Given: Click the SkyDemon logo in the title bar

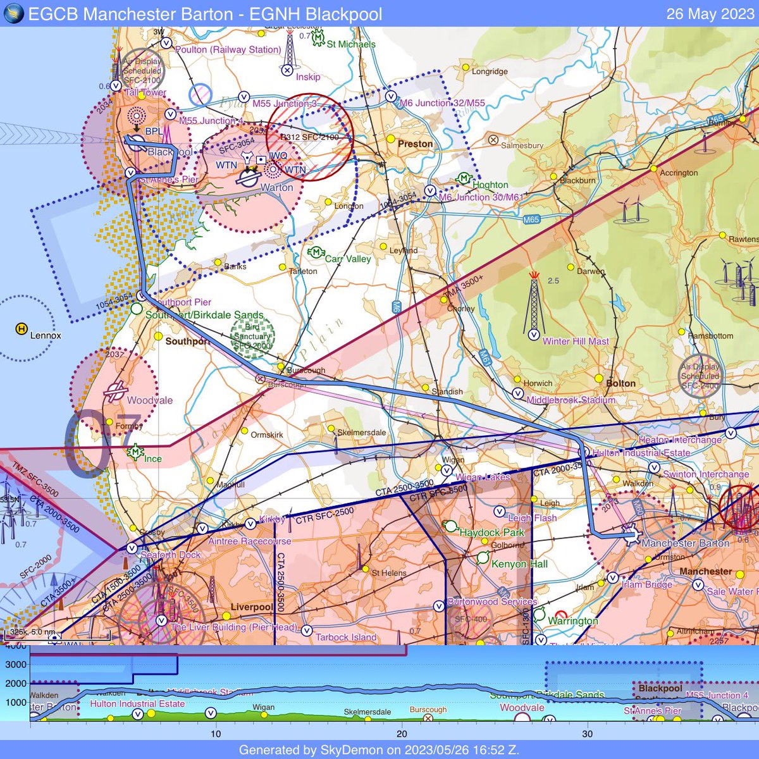Looking at the screenshot, I should tap(14, 13).
